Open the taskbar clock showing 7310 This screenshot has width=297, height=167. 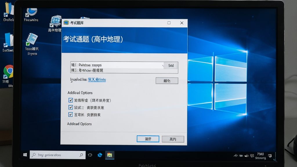(x=260, y=156)
